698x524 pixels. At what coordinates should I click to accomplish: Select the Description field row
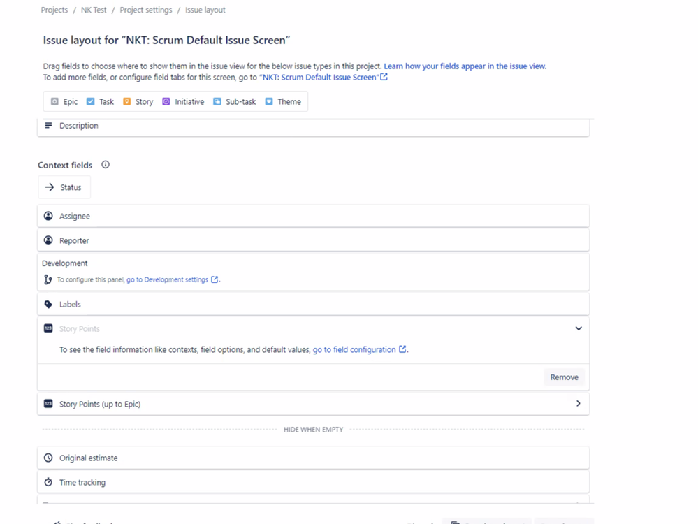pos(314,126)
